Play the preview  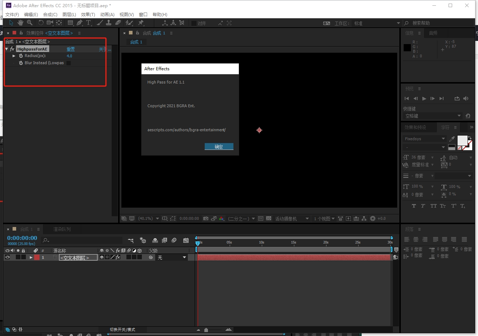pyautogui.click(x=424, y=98)
